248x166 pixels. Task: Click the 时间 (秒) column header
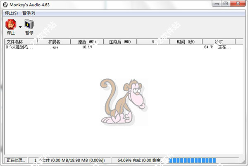coord(186,42)
